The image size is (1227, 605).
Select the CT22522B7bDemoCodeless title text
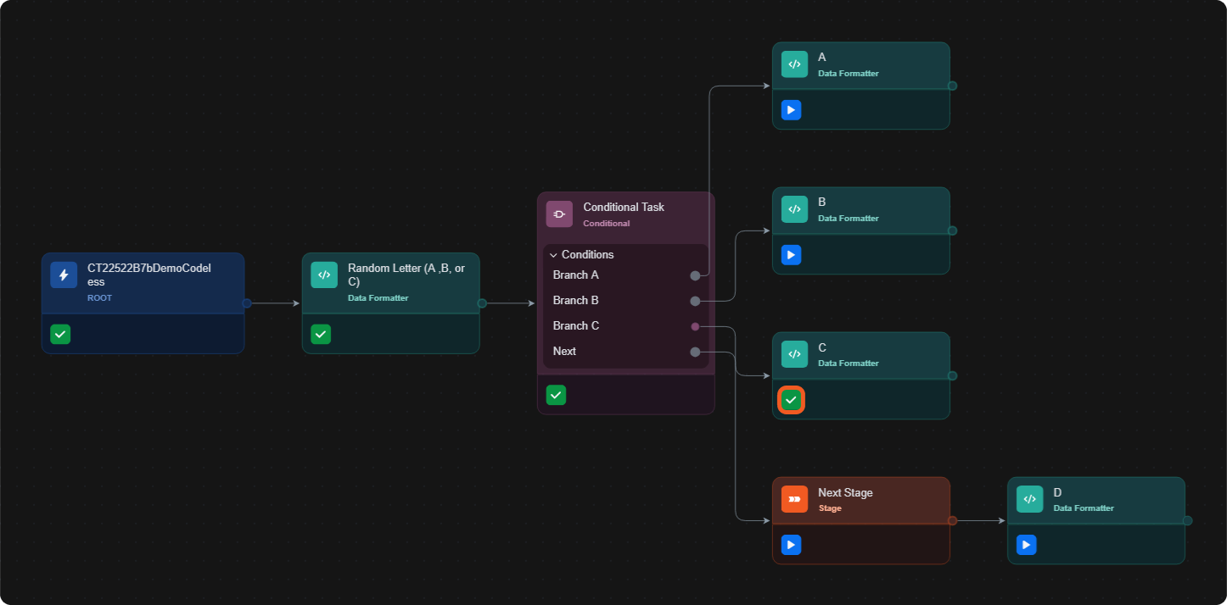(x=149, y=275)
